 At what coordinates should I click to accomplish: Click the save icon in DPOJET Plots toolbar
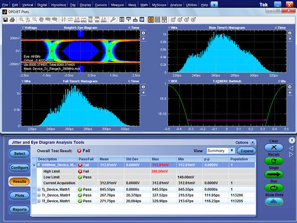click(5, 19)
